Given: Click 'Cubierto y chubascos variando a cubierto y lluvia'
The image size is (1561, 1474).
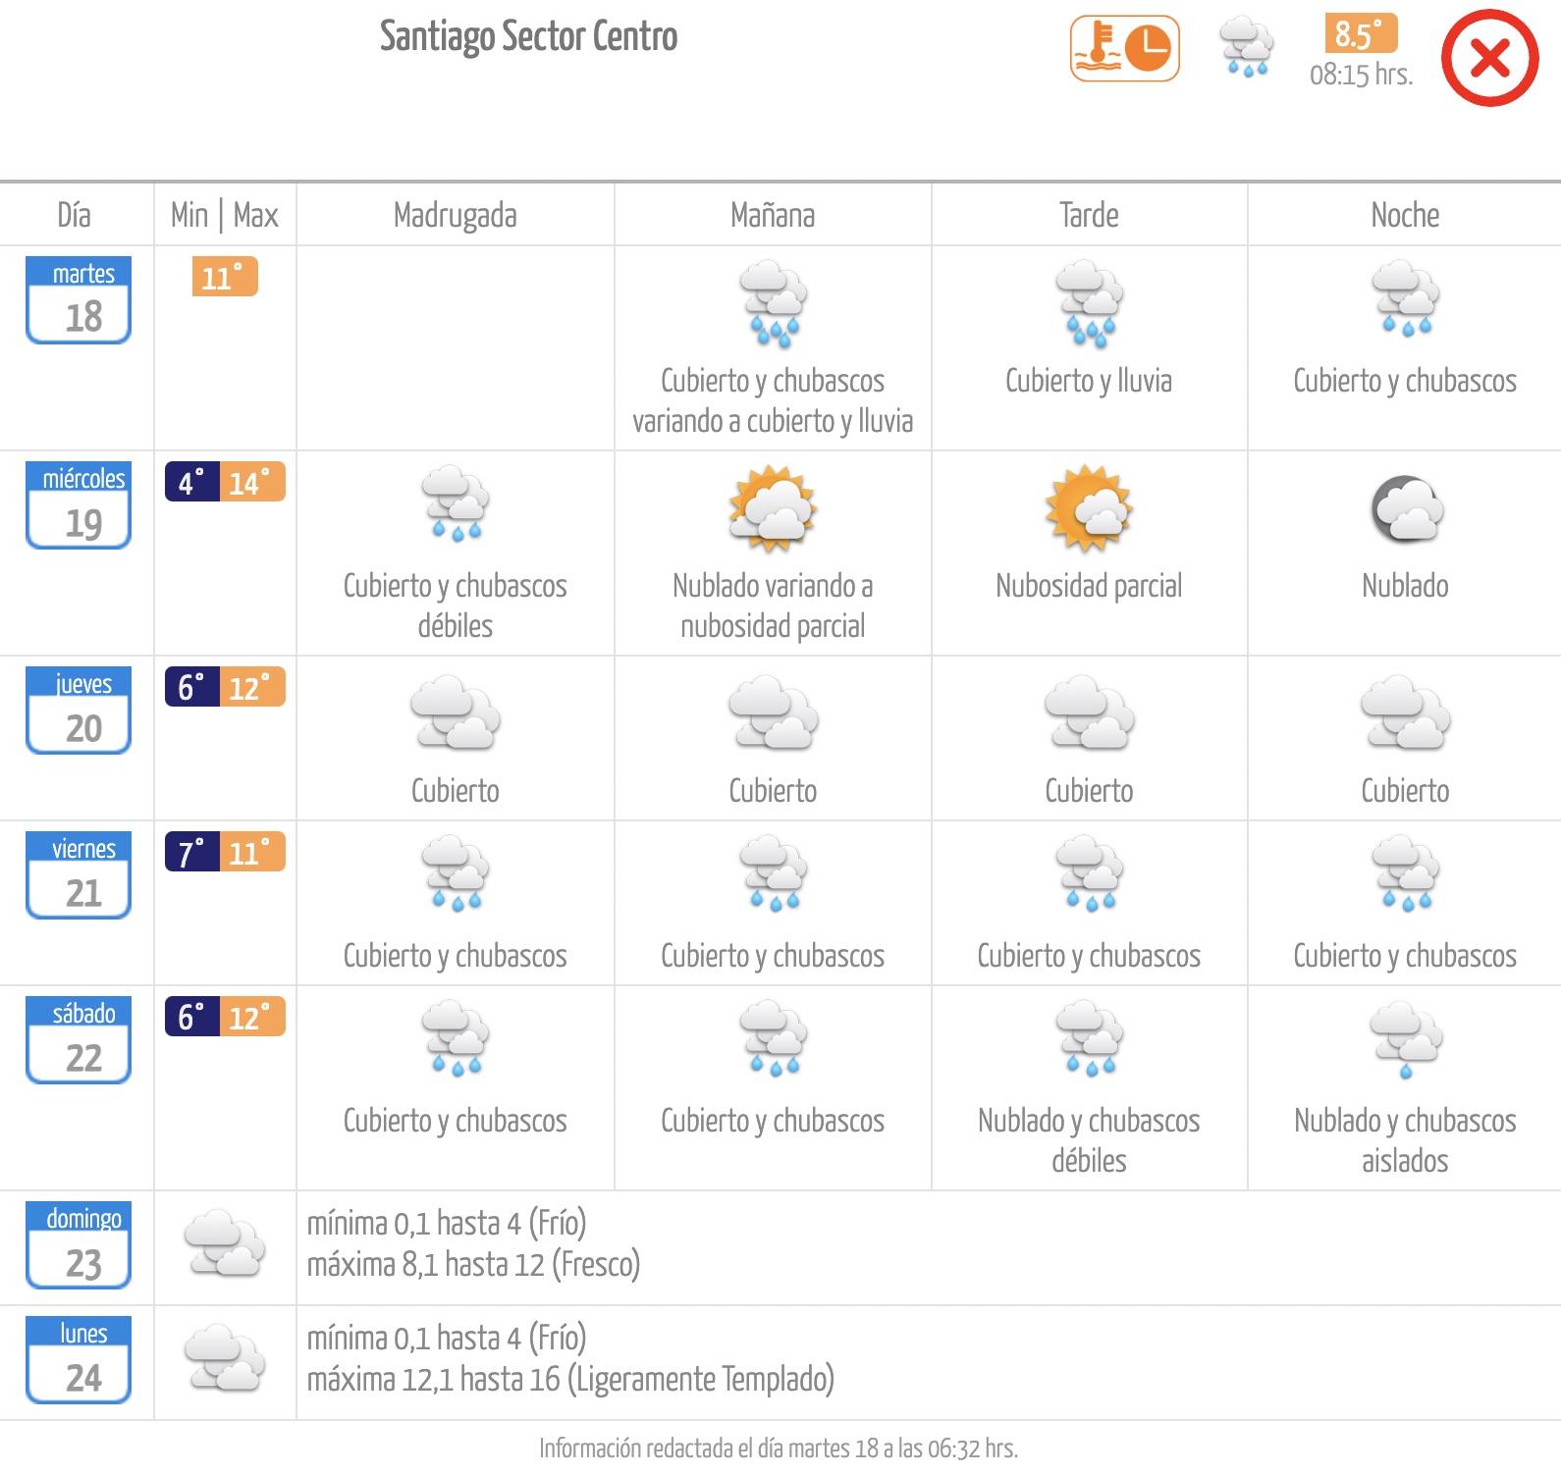Looking at the screenshot, I should (x=773, y=400).
